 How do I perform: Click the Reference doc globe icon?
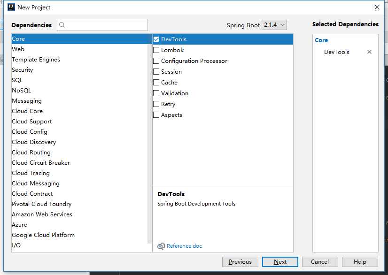pyautogui.click(x=161, y=246)
